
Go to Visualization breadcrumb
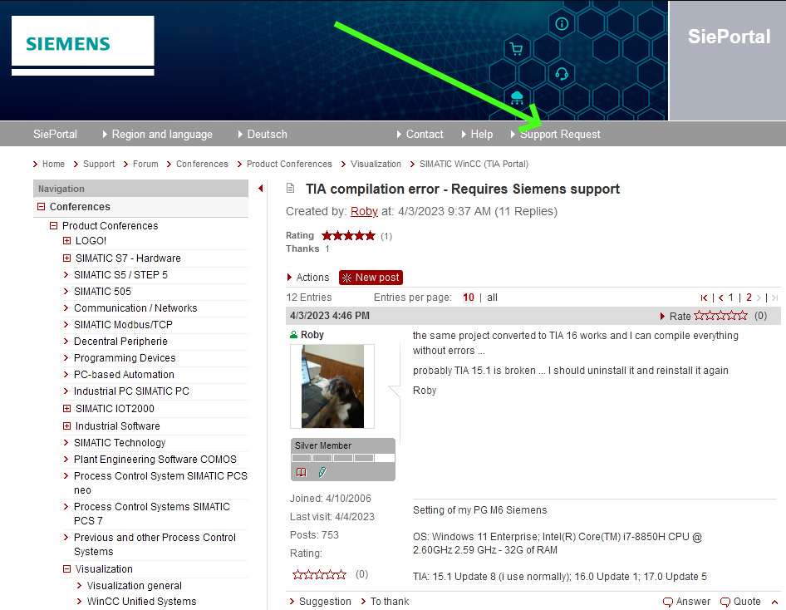click(x=376, y=164)
